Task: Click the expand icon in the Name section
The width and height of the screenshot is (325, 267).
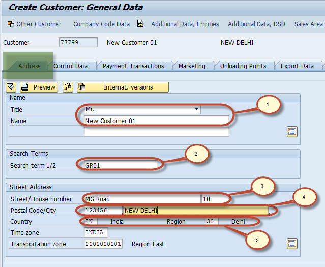Action: [291, 132]
